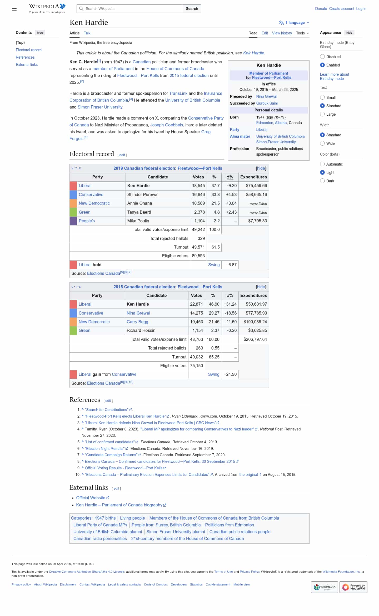Image resolution: width=379 pixels, height=616 pixels.
Task: Click the Wikipedia logo
Action: 47,8
